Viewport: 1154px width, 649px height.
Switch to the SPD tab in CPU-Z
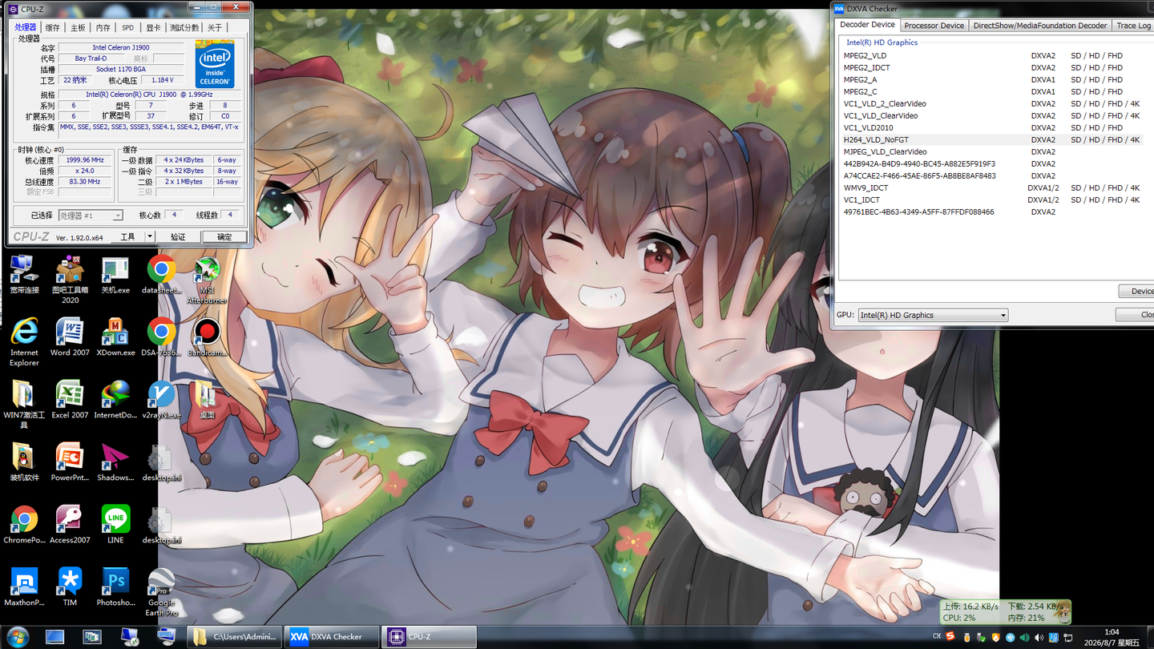coord(127,27)
